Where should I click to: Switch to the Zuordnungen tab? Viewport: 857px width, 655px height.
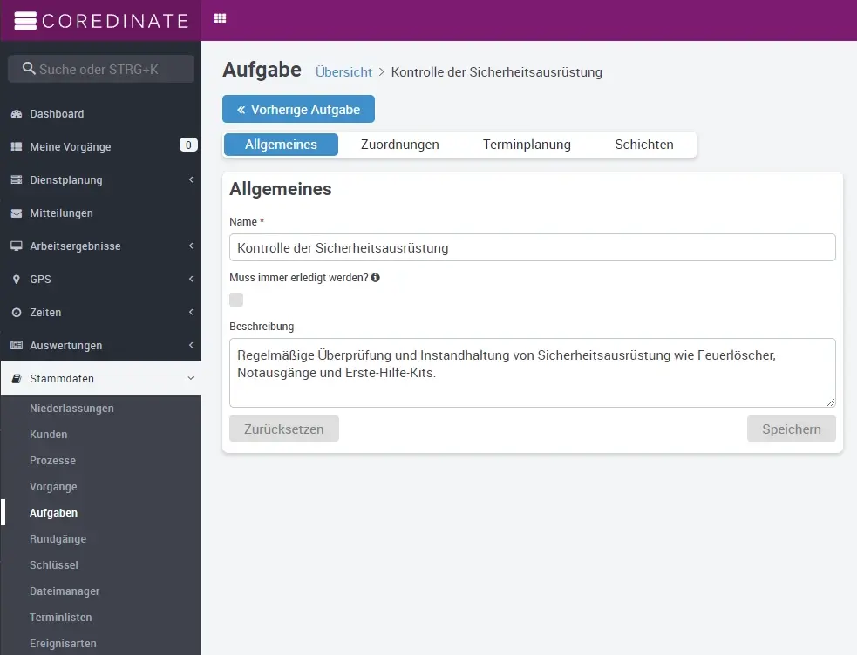(x=399, y=145)
